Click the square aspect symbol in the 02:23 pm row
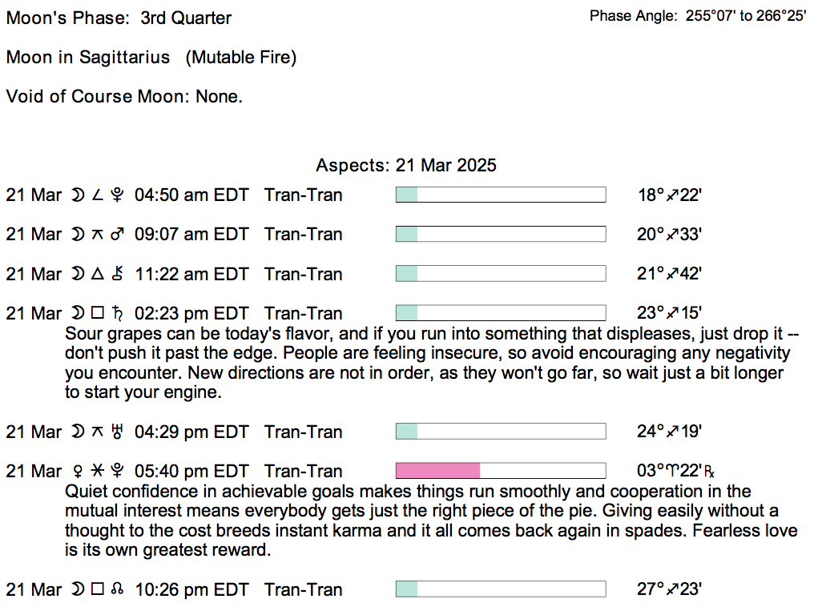 tap(98, 314)
